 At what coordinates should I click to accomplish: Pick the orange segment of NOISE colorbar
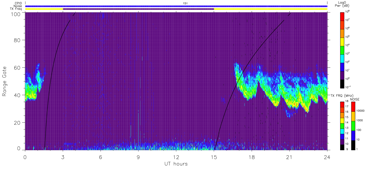353,116
